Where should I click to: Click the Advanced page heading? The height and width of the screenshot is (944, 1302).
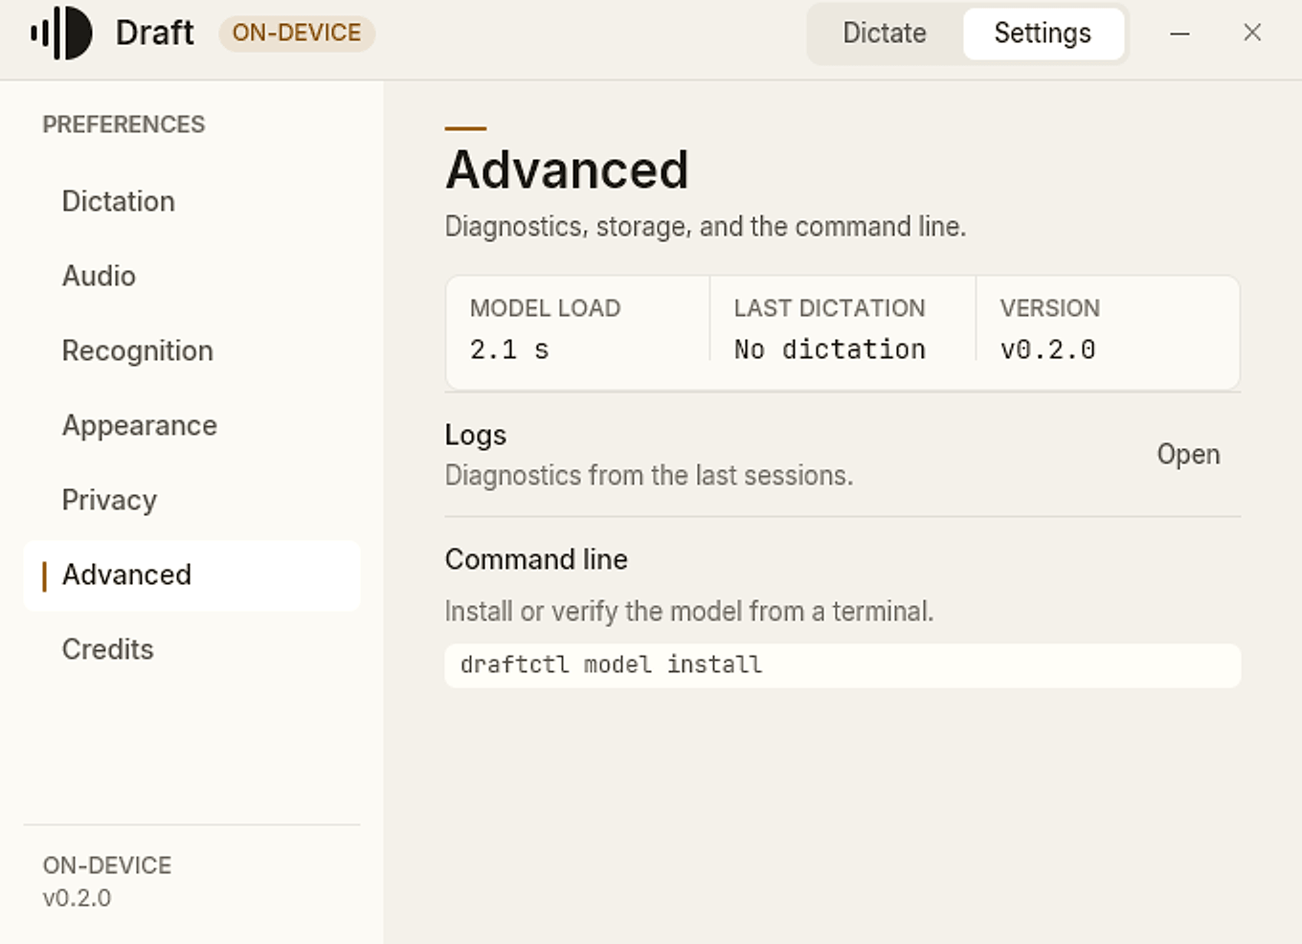click(567, 169)
